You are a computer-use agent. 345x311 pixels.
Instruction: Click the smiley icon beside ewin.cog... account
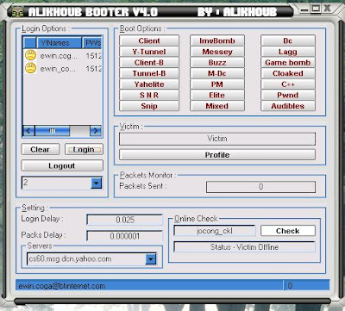(30, 55)
